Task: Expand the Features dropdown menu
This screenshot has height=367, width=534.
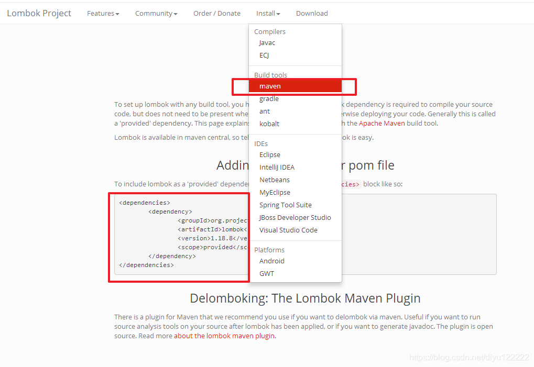Action: 103,13
